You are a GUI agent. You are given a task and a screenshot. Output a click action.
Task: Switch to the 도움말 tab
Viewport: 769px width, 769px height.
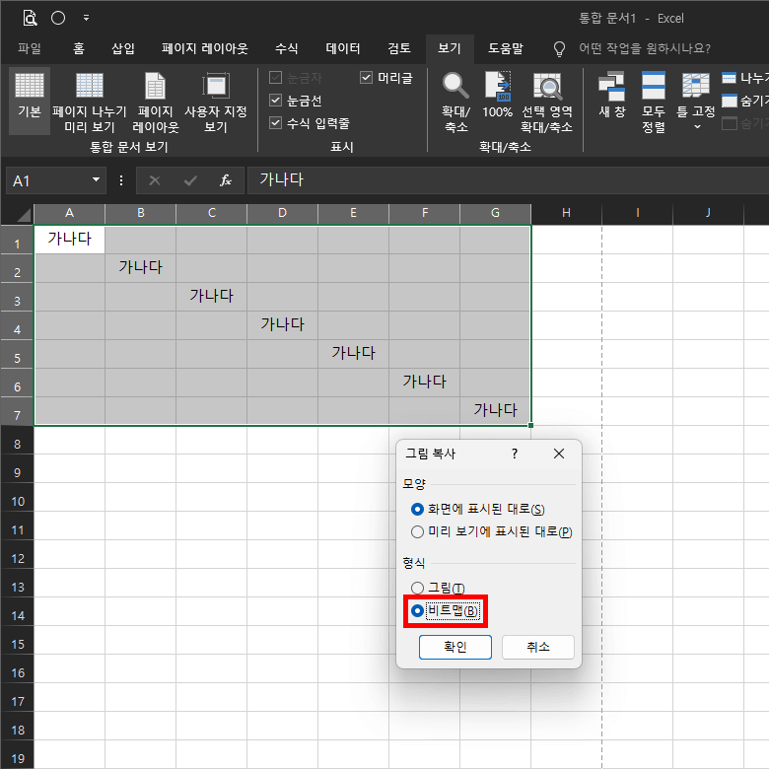pos(505,48)
